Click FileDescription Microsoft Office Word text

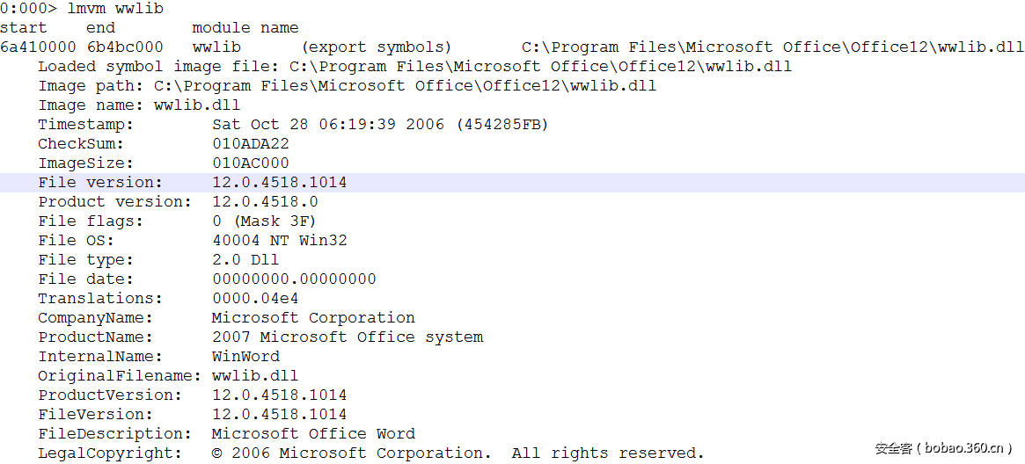(313, 434)
